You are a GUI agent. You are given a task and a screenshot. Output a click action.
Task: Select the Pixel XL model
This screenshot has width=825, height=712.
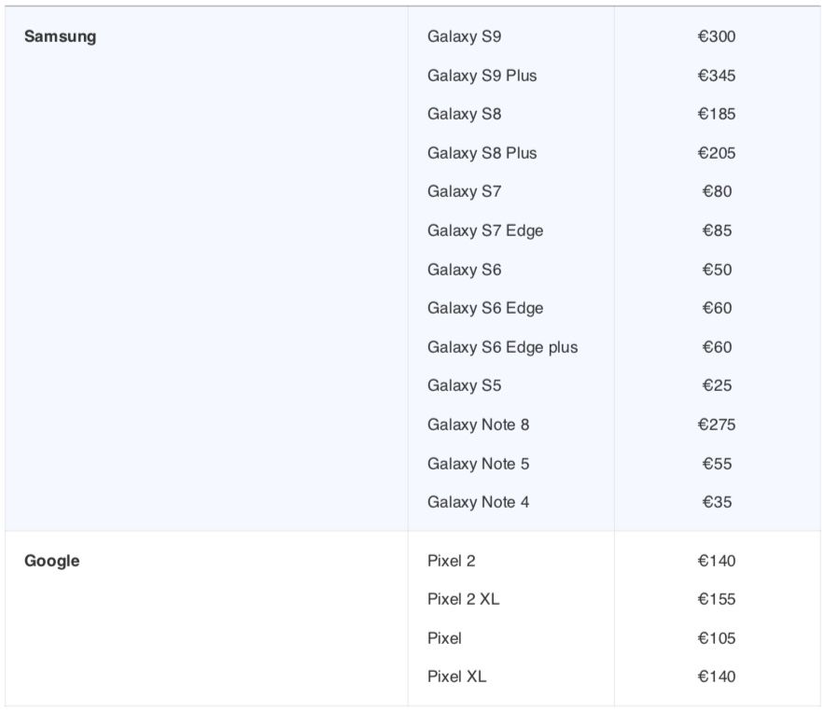tap(456, 677)
